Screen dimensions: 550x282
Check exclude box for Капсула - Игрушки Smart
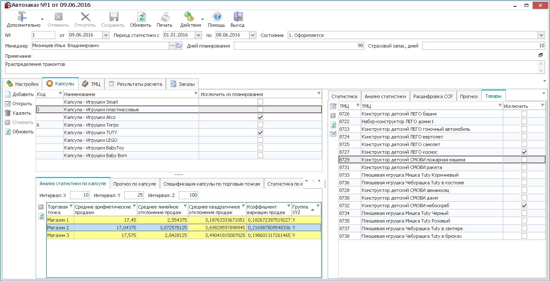(260, 102)
